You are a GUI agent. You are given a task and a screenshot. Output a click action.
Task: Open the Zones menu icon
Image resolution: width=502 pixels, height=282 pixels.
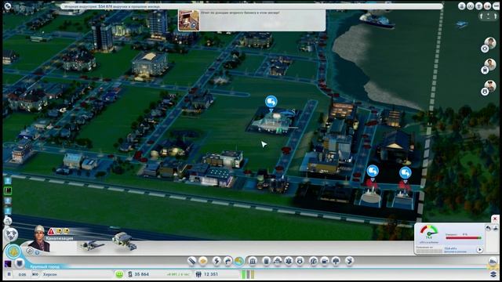(203, 261)
